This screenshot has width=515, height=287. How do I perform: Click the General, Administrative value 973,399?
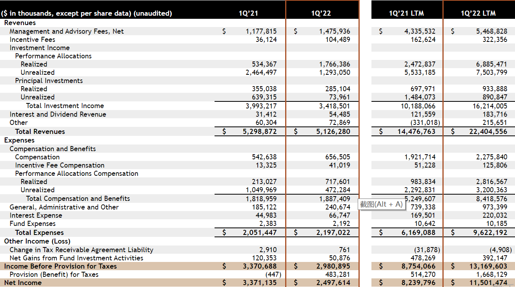coord(495,207)
